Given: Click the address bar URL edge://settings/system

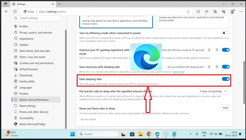Looking at the screenshot, I should 52,12.
